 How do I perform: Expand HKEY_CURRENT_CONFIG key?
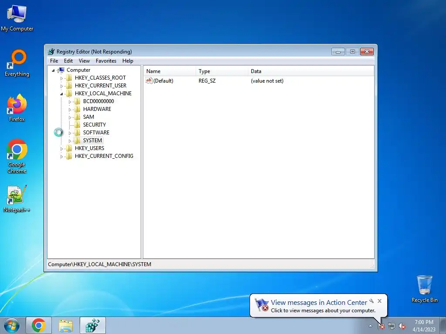click(61, 157)
